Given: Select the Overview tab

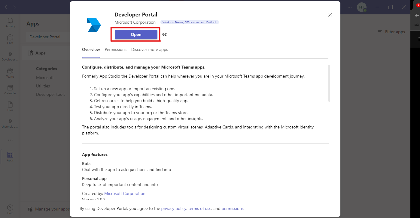Looking at the screenshot, I should (x=91, y=49).
